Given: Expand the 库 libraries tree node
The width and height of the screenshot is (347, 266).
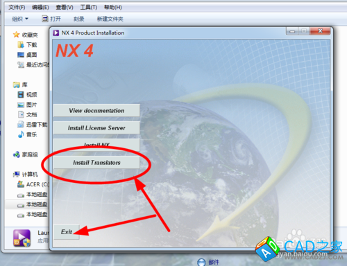Looking at the screenshot, I should click(x=24, y=85).
